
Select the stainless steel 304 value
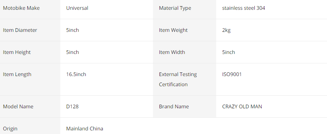point(243,8)
